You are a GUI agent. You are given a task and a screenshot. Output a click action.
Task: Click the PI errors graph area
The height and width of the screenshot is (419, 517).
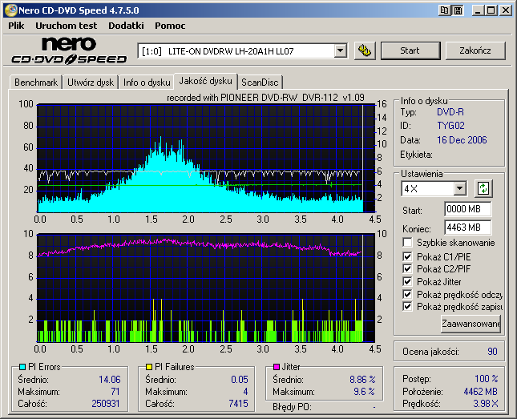pos(207,159)
